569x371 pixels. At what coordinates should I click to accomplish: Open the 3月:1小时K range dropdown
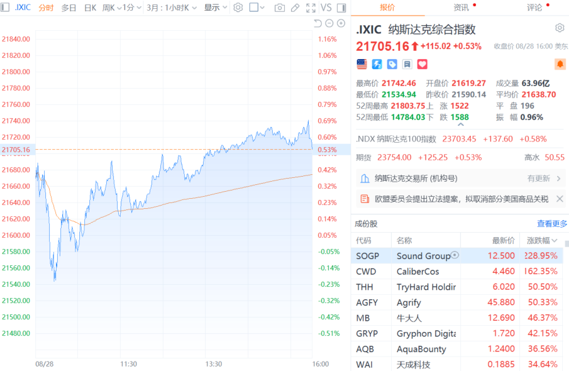172,8
